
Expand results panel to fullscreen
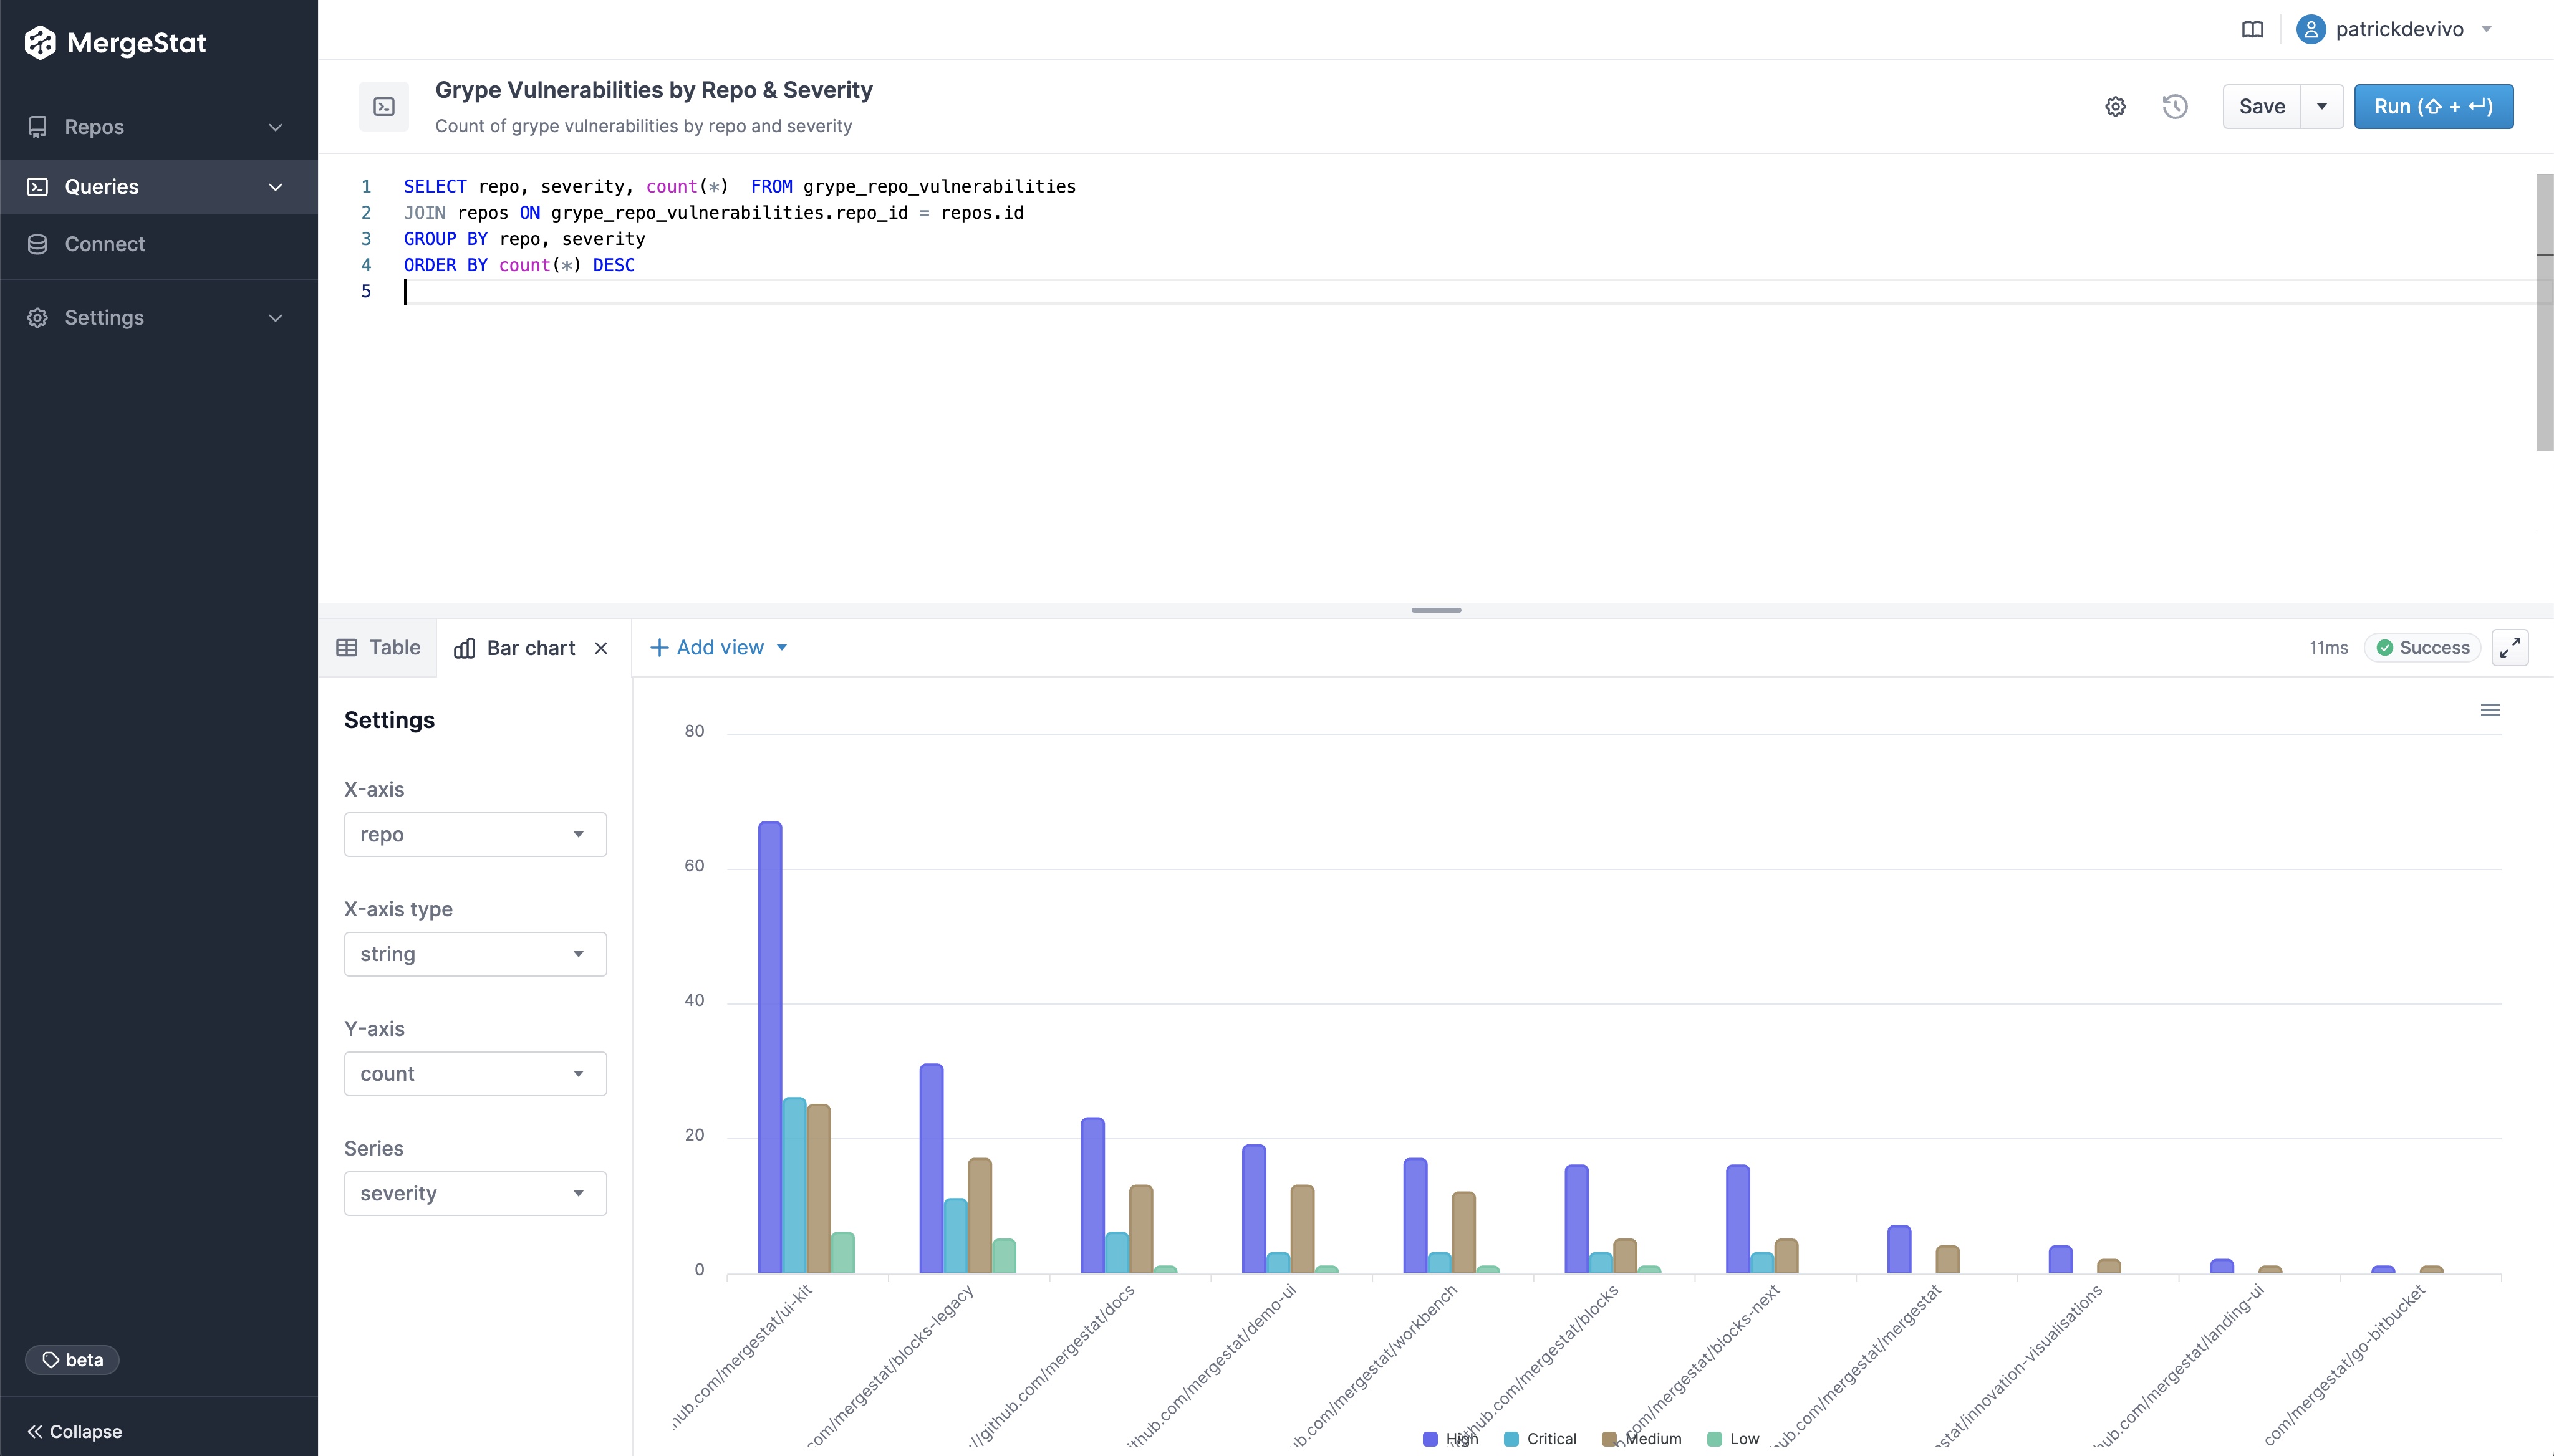[x=2509, y=648]
